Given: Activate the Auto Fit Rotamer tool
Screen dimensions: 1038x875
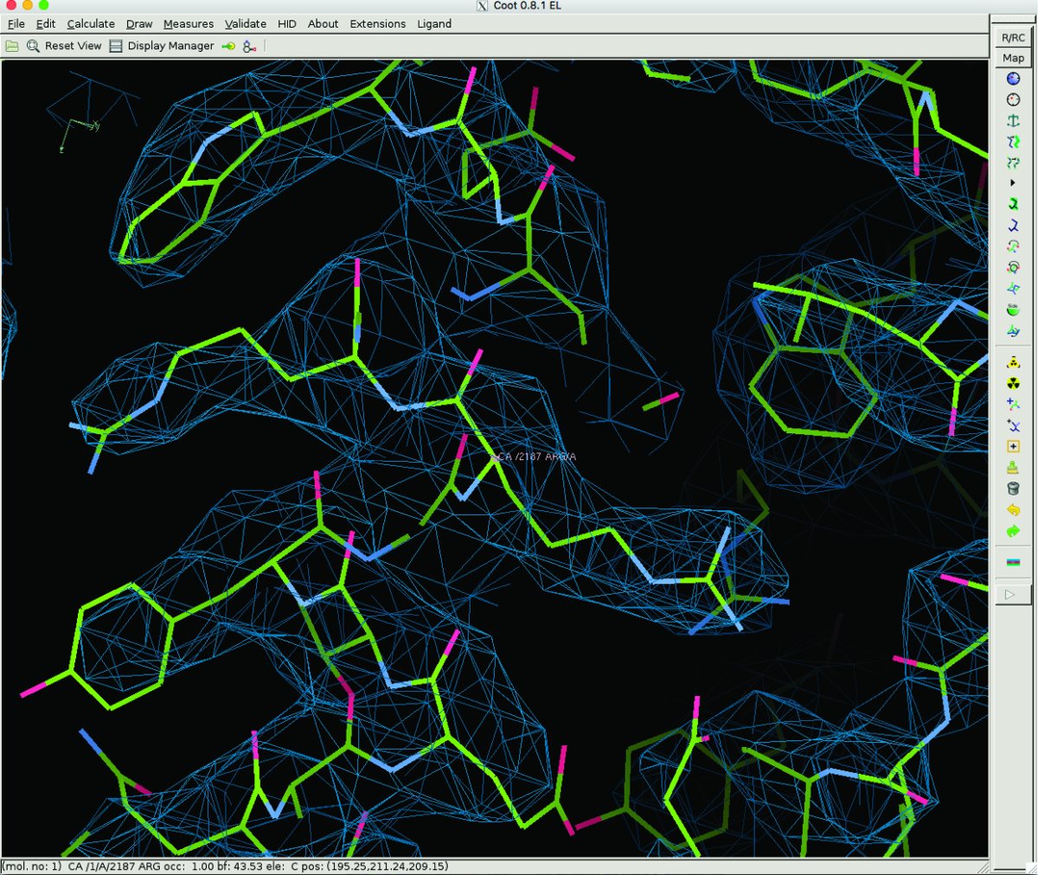Looking at the screenshot, I should point(1013,204).
